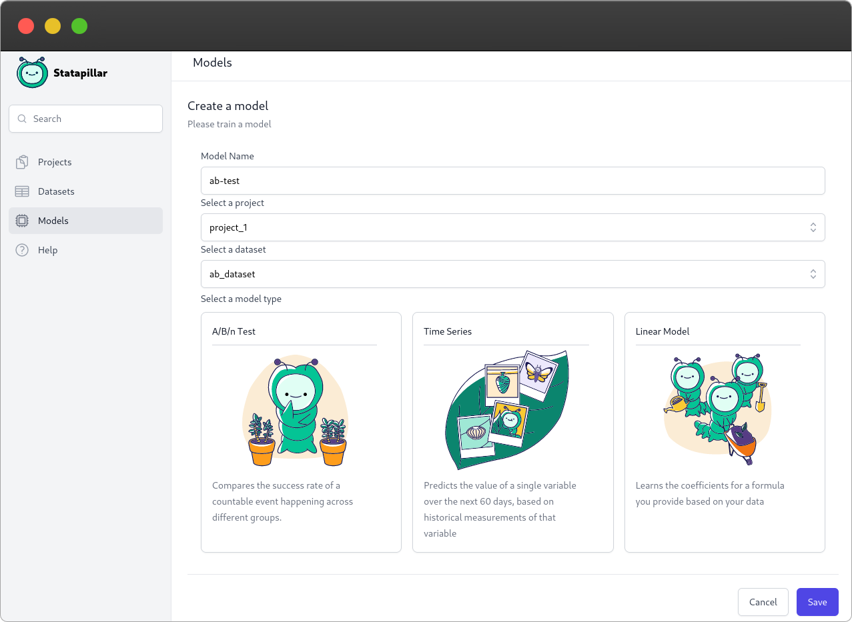Click the project selector chevron arrows
852x622 pixels.
tap(813, 227)
